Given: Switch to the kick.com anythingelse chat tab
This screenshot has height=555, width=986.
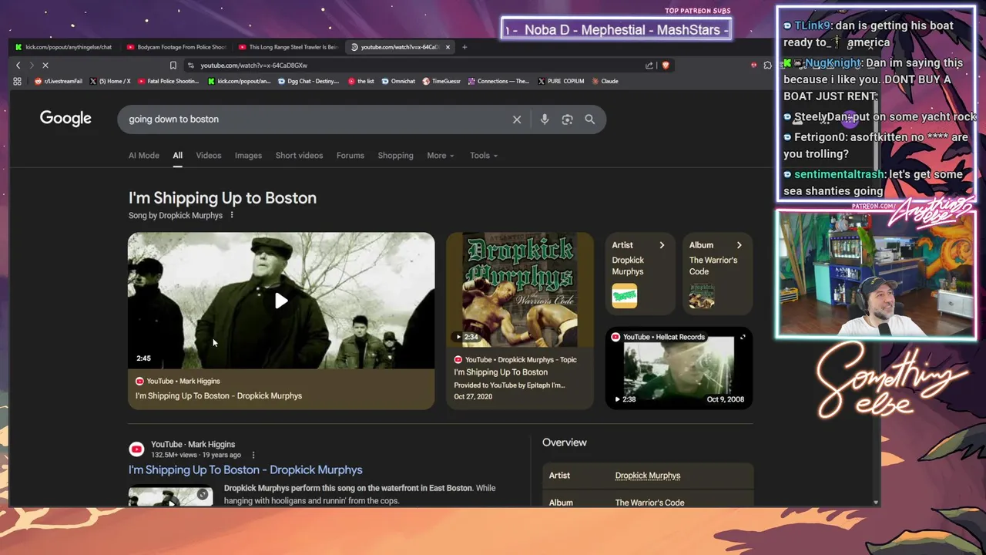Looking at the screenshot, I should (63, 47).
